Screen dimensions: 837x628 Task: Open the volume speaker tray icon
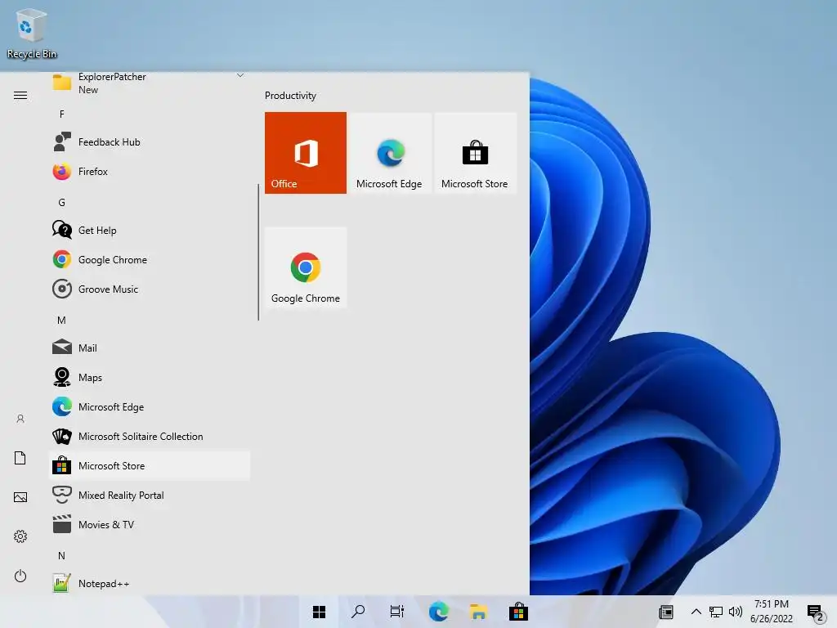tap(736, 612)
